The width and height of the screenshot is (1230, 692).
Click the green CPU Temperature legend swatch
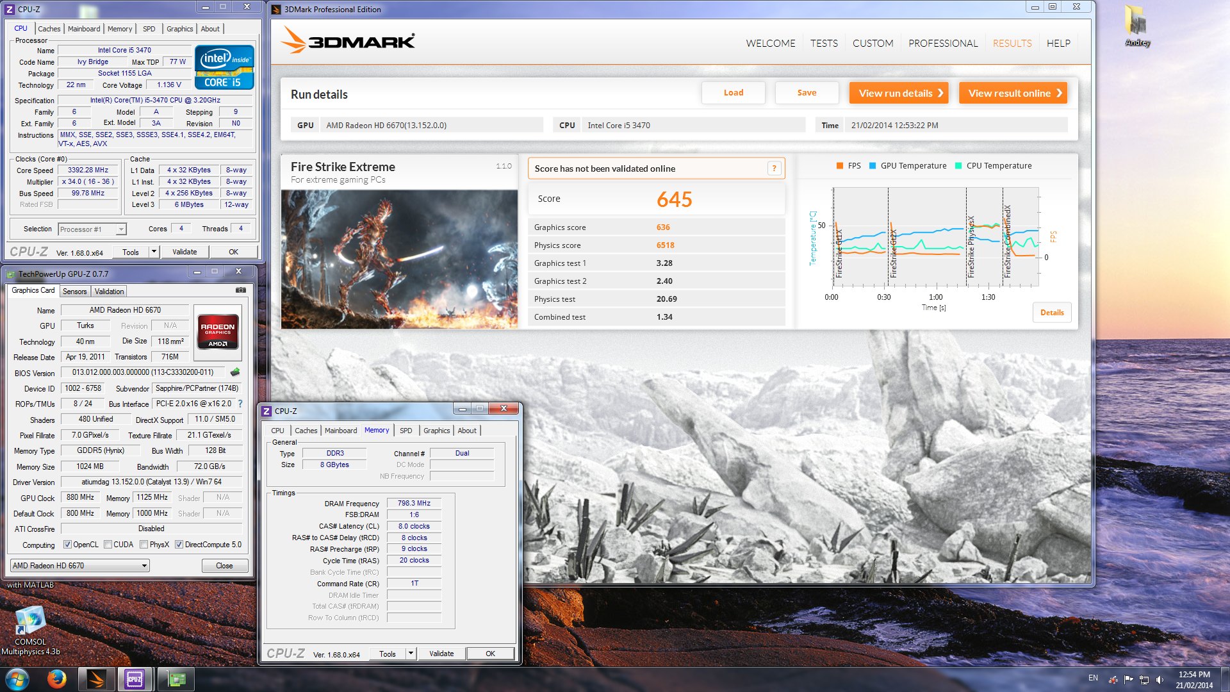click(958, 166)
